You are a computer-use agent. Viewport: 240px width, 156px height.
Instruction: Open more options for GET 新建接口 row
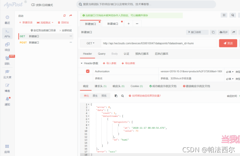[71, 36]
